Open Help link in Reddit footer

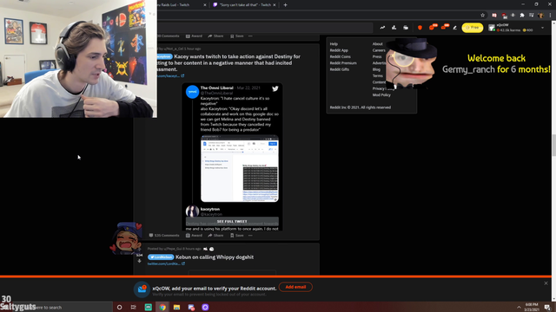click(334, 44)
